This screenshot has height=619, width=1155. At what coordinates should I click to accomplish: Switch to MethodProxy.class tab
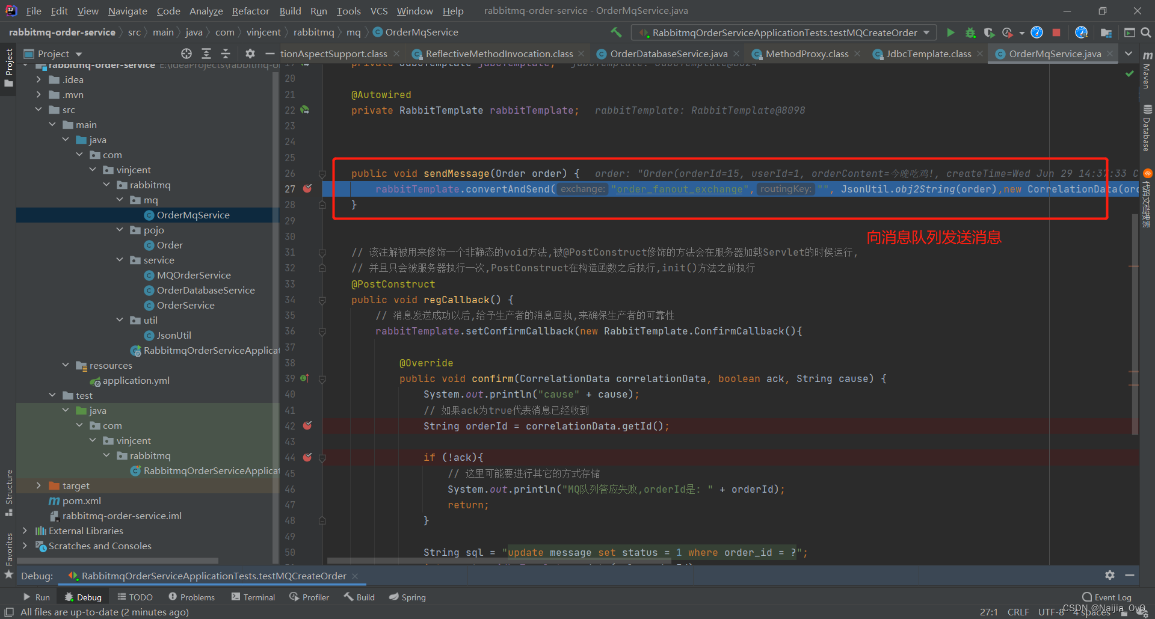[807, 54]
